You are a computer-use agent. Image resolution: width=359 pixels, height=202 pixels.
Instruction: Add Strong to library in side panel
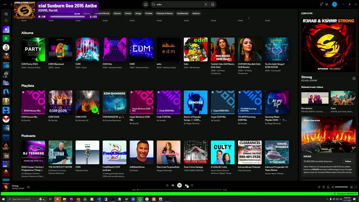[x=354, y=79]
